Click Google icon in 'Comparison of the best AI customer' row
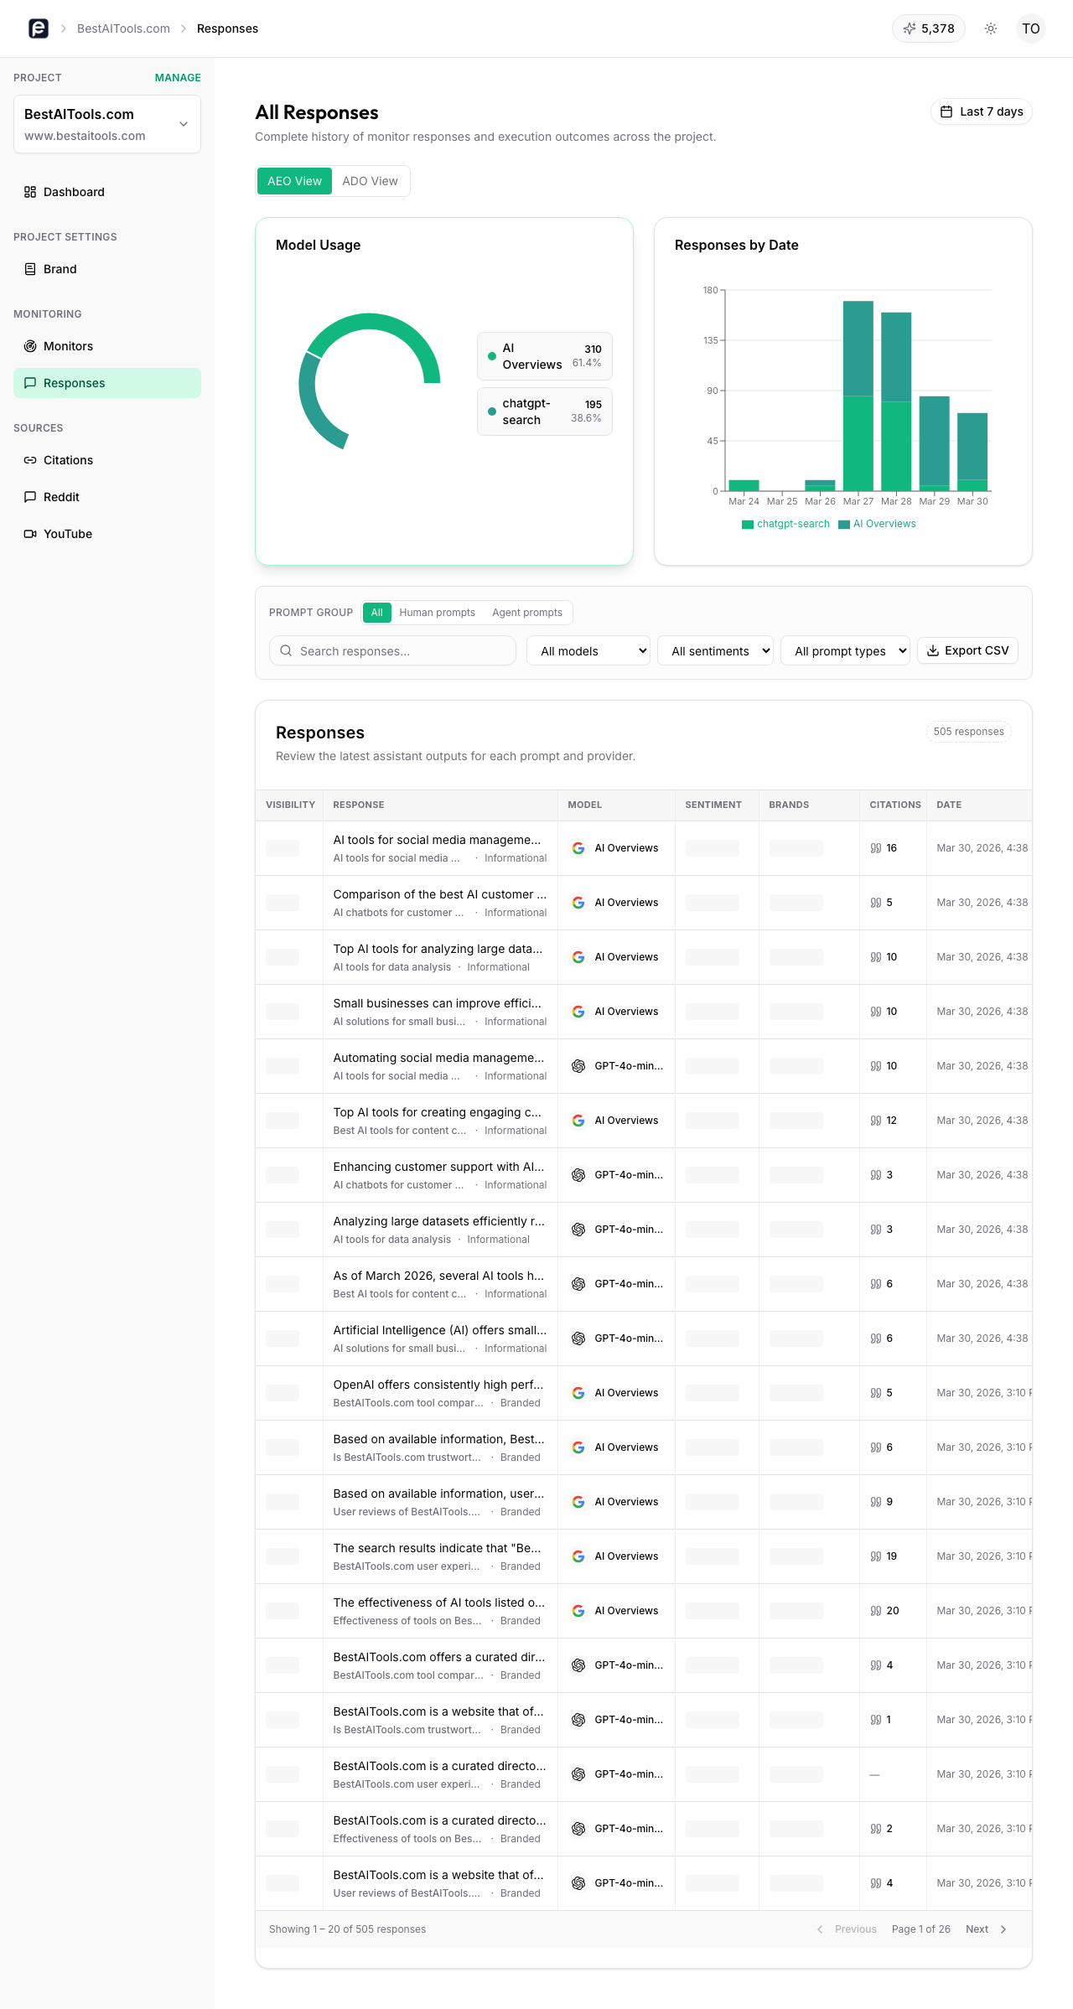The height and width of the screenshot is (2009, 1073). [578, 903]
